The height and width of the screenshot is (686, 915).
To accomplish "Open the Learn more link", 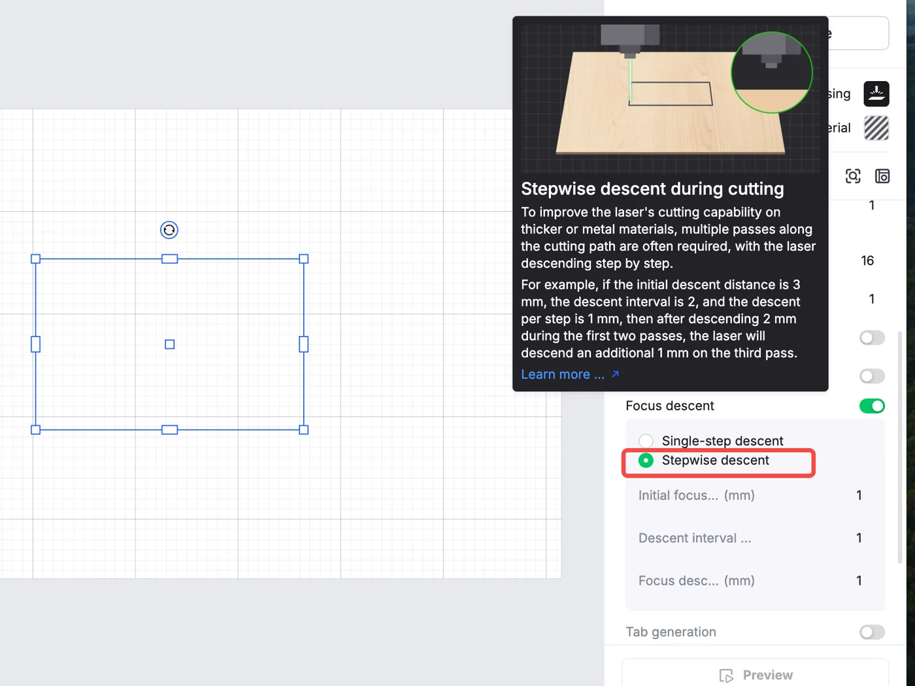I will pyautogui.click(x=563, y=374).
